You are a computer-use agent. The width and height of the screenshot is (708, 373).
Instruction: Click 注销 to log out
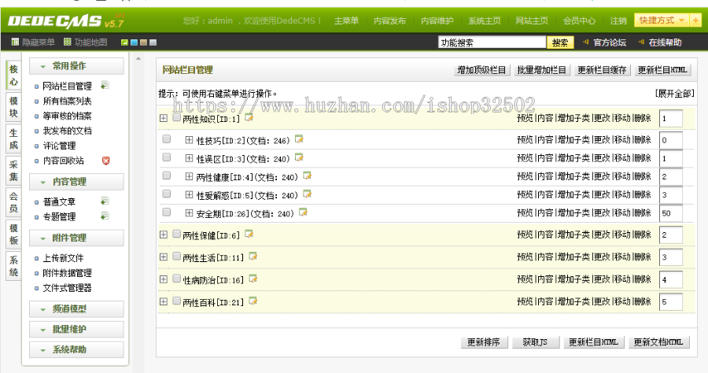618,20
